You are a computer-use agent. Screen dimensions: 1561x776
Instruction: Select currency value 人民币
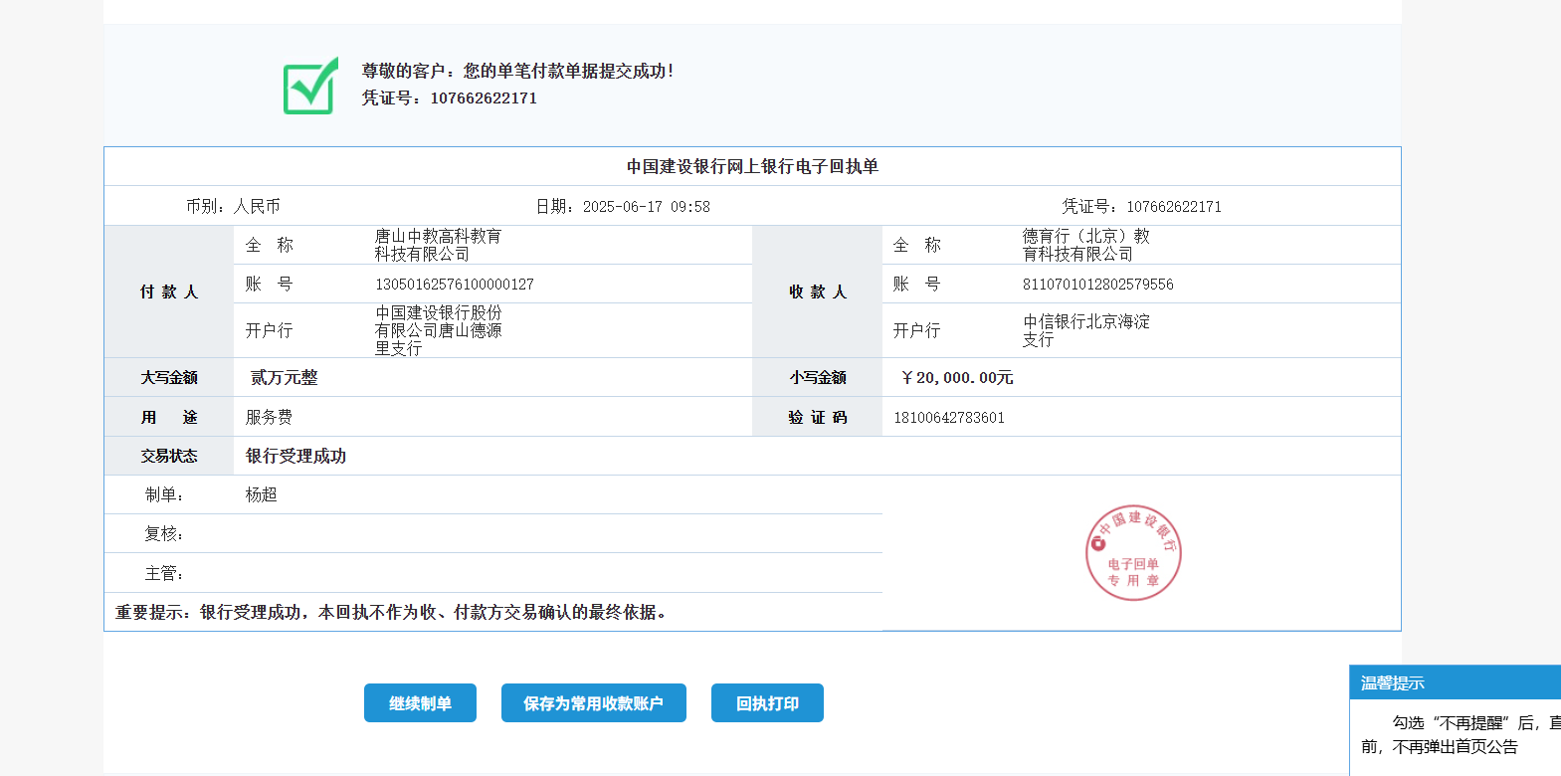coord(257,206)
